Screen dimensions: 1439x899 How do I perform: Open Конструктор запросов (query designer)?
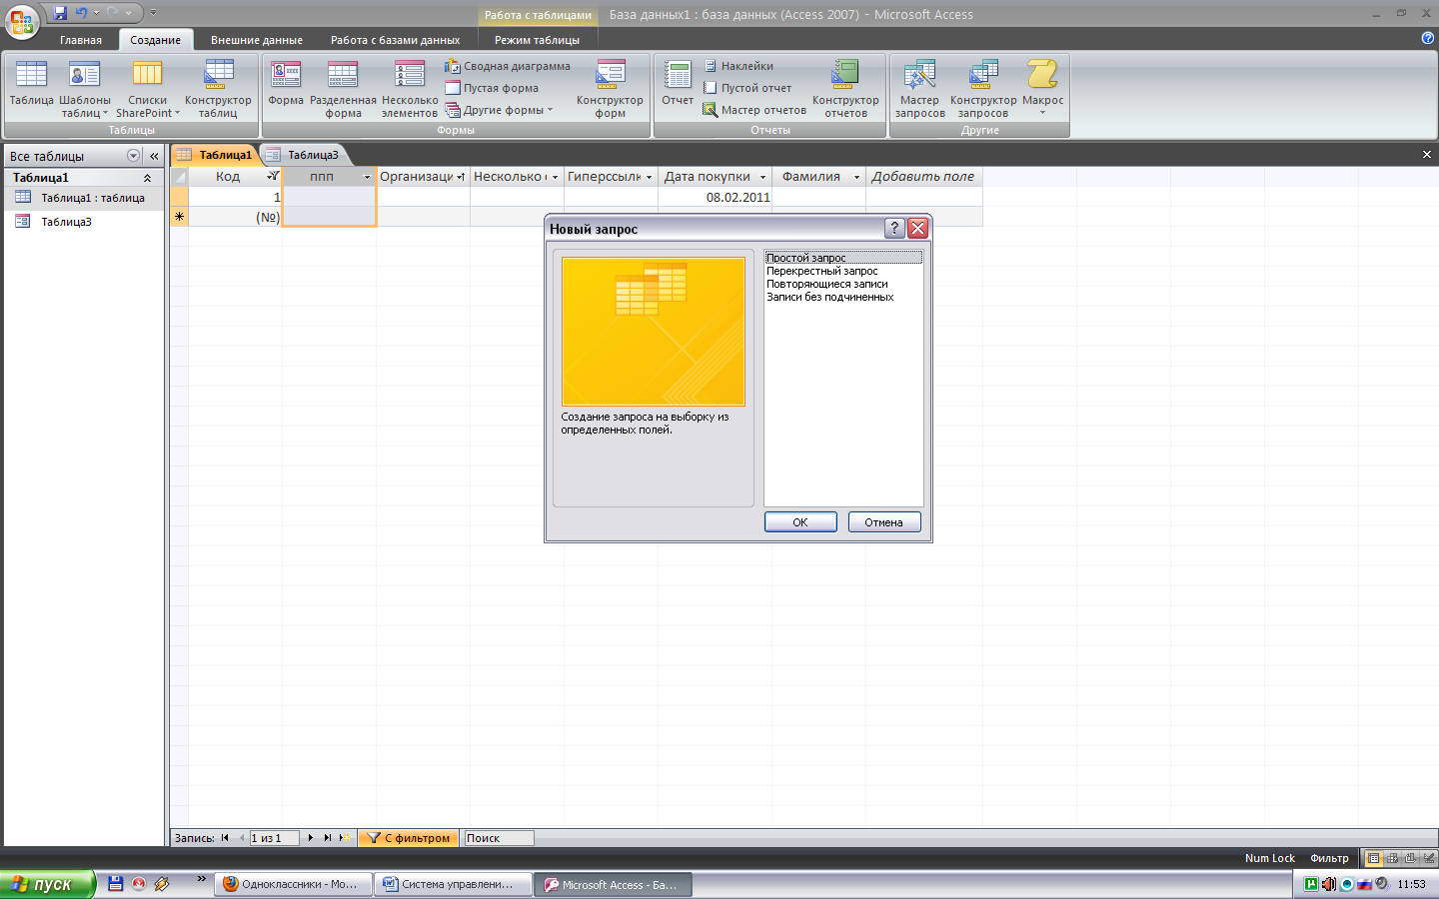(x=983, y=89)
